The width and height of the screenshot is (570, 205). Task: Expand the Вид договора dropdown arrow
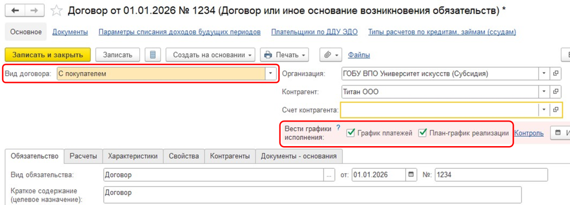(271, 74)
